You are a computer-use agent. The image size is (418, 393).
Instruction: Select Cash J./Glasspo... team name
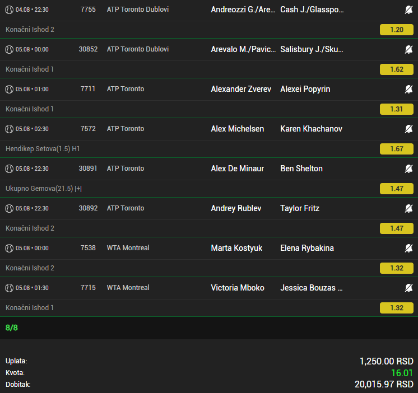[x=312, y=10]
